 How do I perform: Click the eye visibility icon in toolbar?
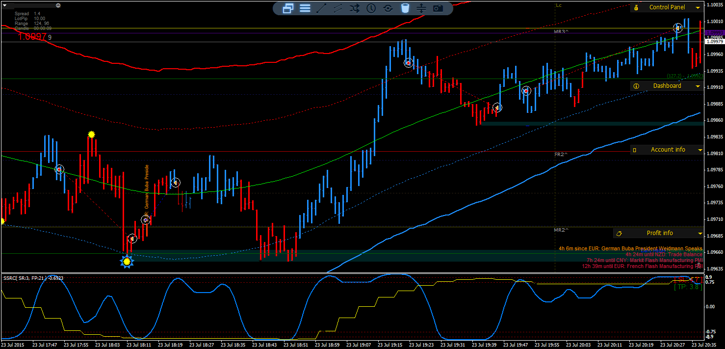pos(388,8)
